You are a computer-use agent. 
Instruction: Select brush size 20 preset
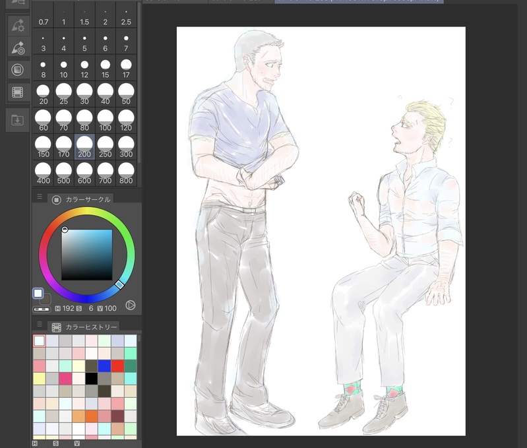point(43,94)
